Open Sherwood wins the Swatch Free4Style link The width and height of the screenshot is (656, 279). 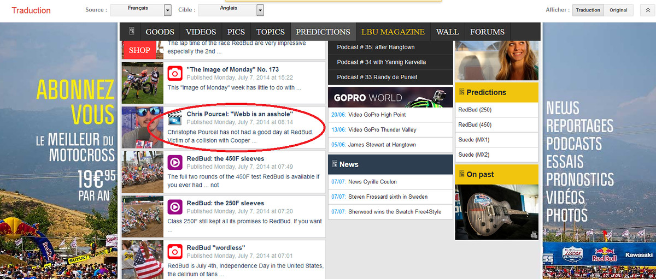[395, 212]
